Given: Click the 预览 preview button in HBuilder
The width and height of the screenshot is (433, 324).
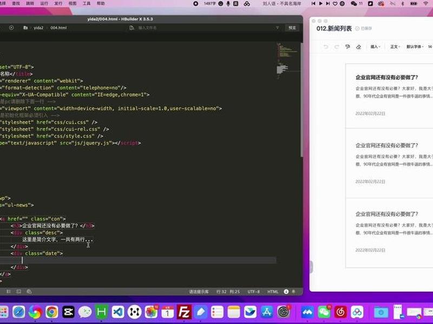Looking at the screenshot, I should pyautogui.click(x=292, y=28).
